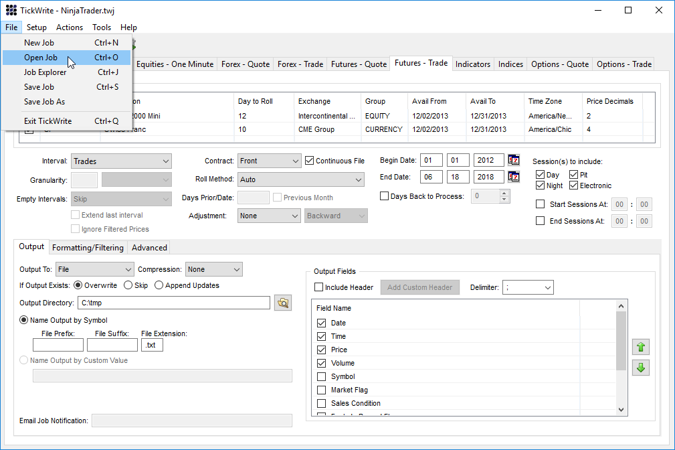Click the browse icon next to Output Directory
This screenshot has height=450, width=675.
tap(282, 302)
